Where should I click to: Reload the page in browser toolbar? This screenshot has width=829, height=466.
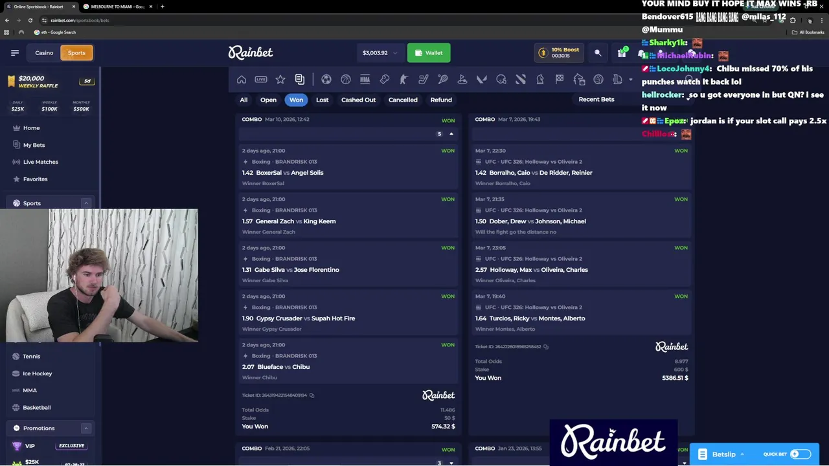coord(30,20)
